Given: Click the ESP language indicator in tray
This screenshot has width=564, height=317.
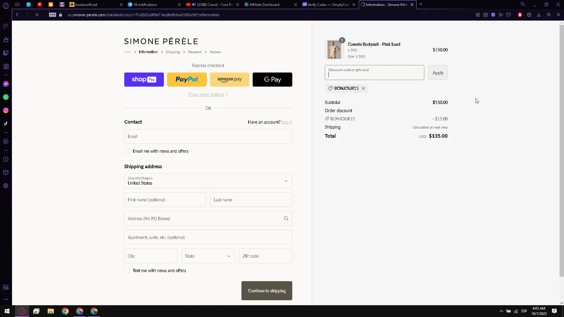Looking at the screenshot, I should (524, 311).
